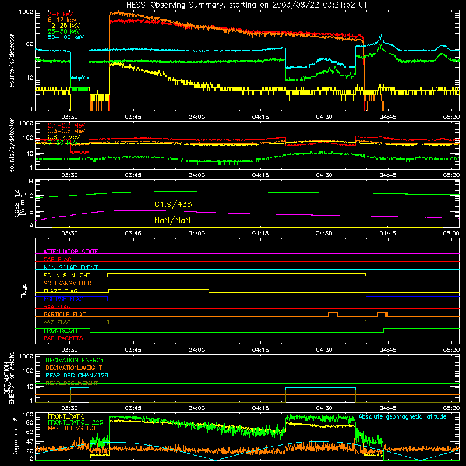Click the green 25-50 keV legend entry
Screen dimensions: 466x466
click(x=63, y=31)
